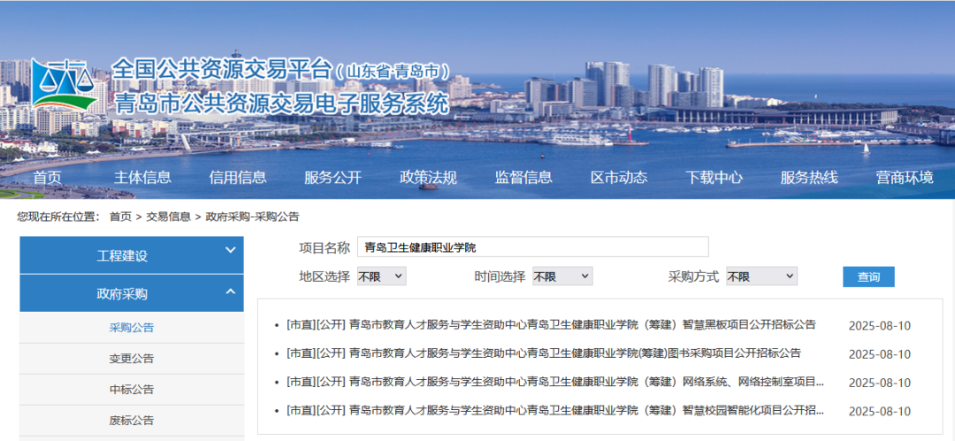Viewport: 955px width, 441px height.
Task: Expand the 工程建设 sidebar section
Action: tap(132, 255)
